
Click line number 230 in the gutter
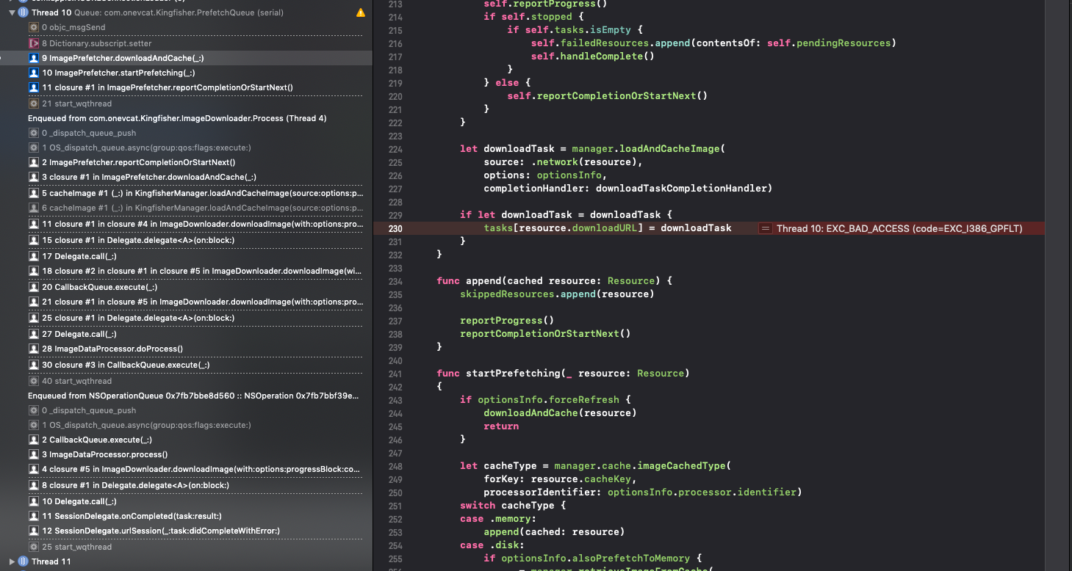(x=395, y=228)
